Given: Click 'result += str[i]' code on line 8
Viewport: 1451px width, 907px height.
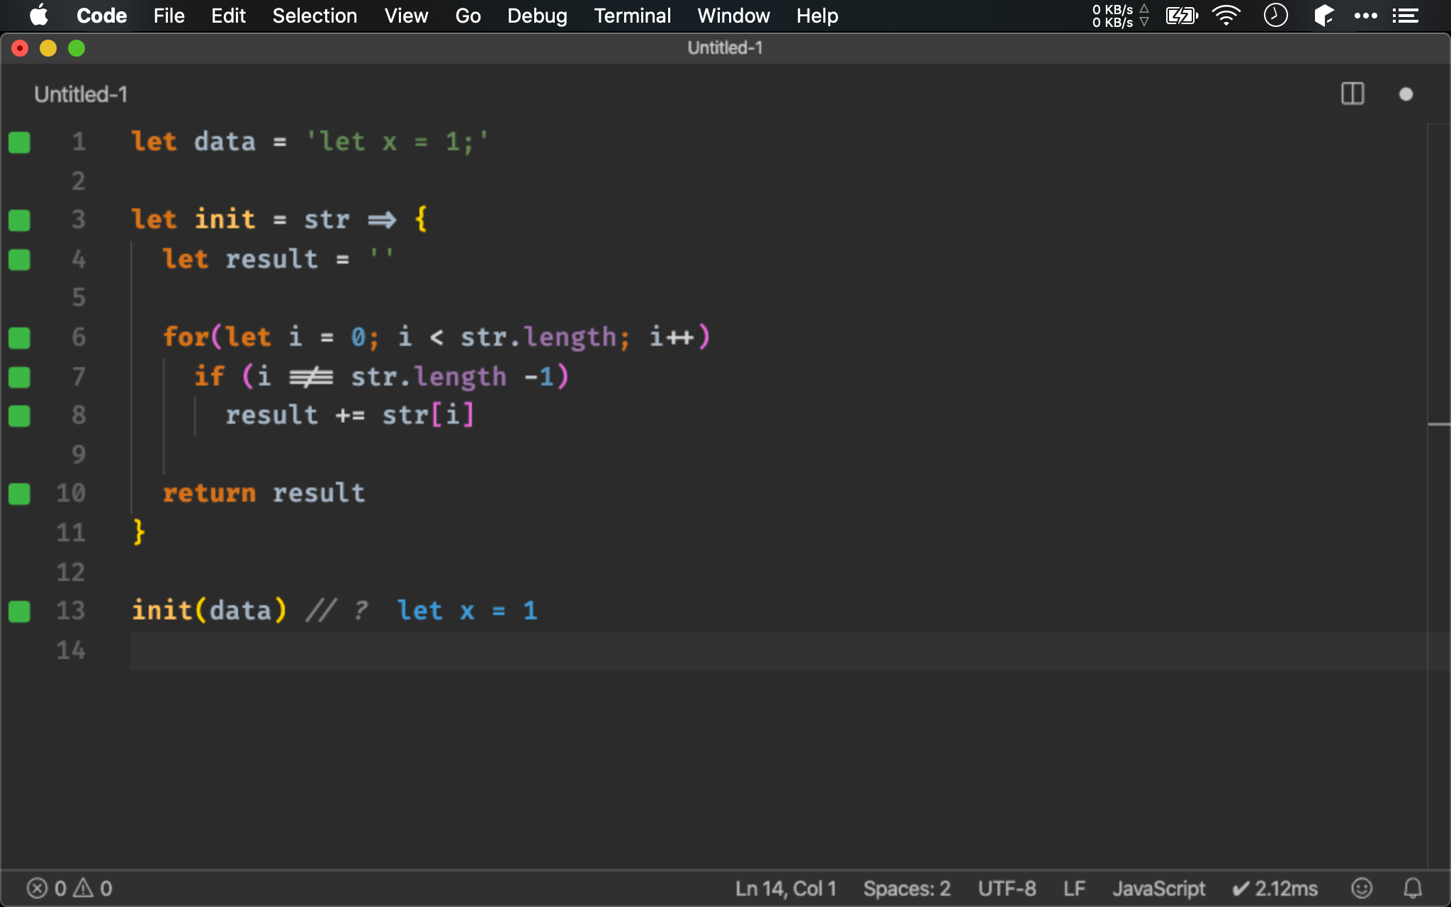Looking at the screenshot, I should point(350,415).
